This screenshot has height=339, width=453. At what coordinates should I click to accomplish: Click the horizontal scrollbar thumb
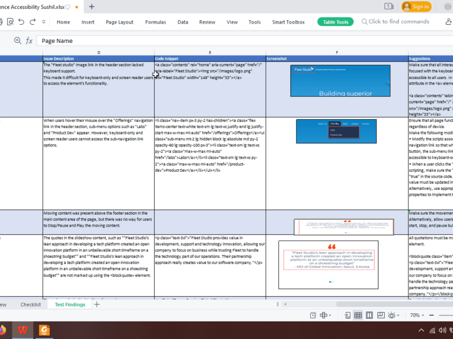(x=395, y=304)
